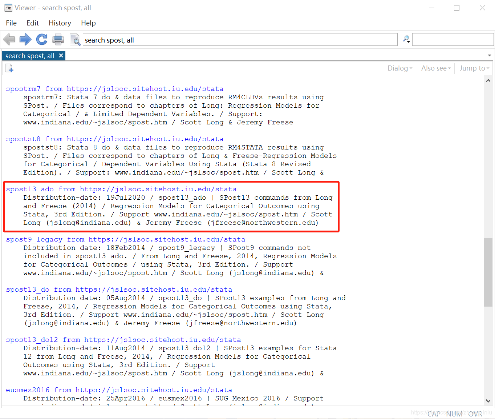This screenshot has height=419, width=495.
Task: Open the search options binoculars dropdown
Action: (x=406, y=39)
